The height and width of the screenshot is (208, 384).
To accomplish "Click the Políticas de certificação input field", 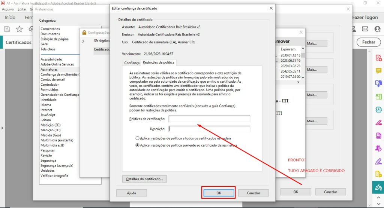I will (x=209, y=119).
